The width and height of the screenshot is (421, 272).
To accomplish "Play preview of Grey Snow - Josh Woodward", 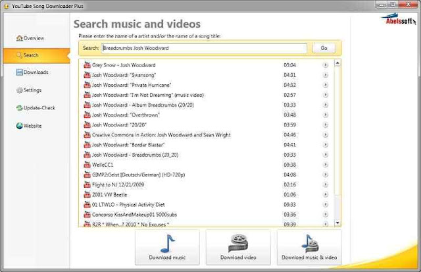I will [326, 65].
